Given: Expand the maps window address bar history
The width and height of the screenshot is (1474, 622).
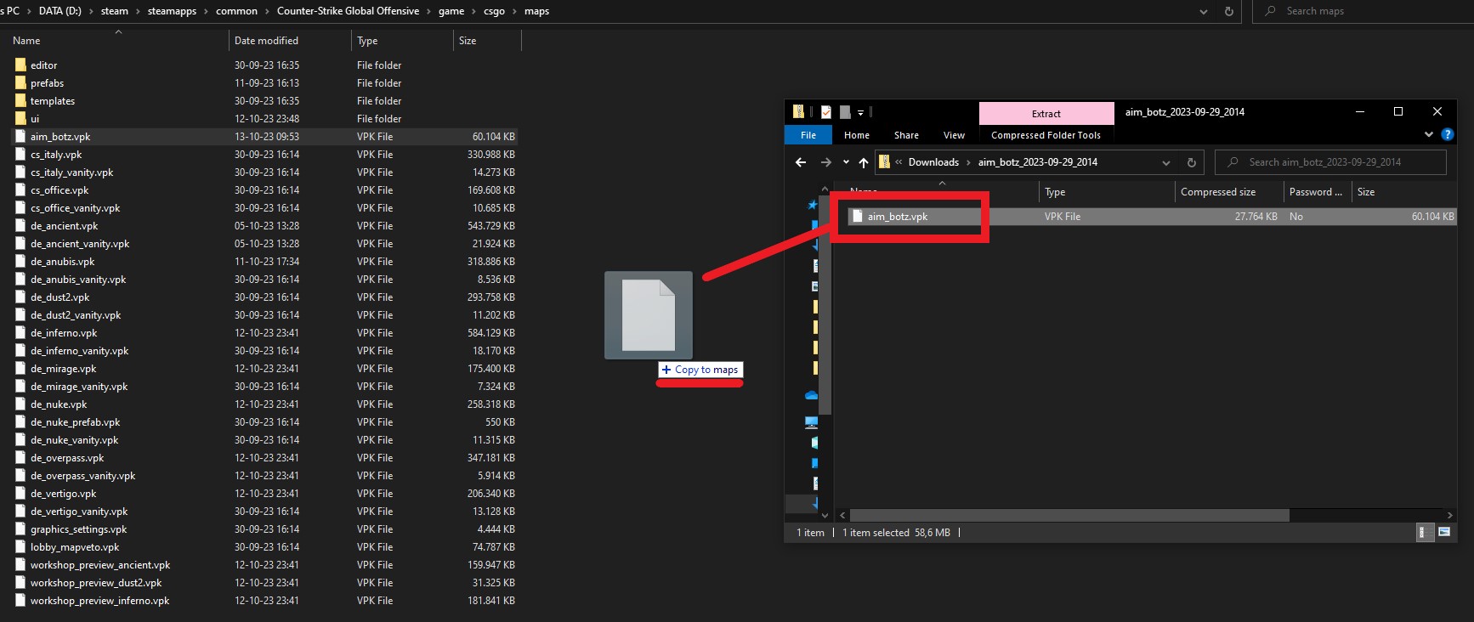Looking at the screenshot, I should [x=1204, y=11].
